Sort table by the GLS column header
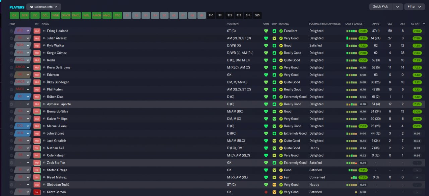Screen dimensions: 429x196 coord(390,24)
